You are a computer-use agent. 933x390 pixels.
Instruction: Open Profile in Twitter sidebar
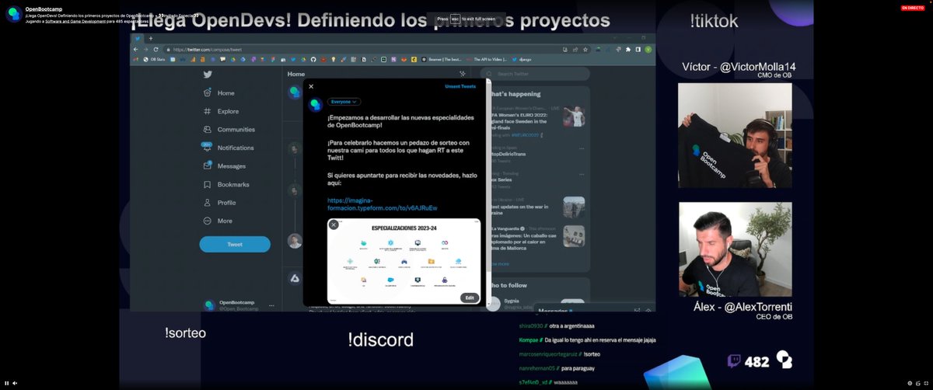pyautogui.click(x=219, y=203)
